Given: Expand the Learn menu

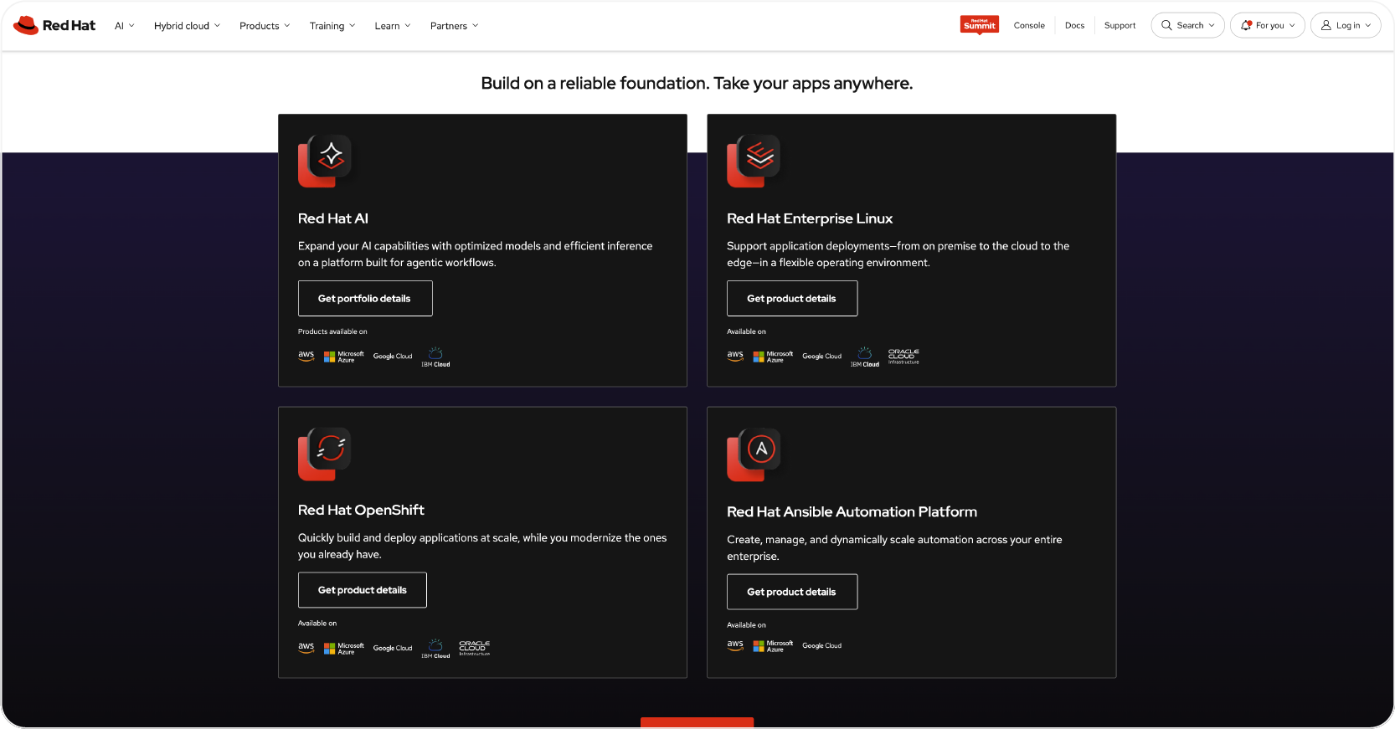Looking at the screenshot, I should tap(393, 26).
